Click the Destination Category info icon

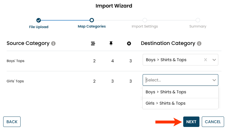pos(199,43)
